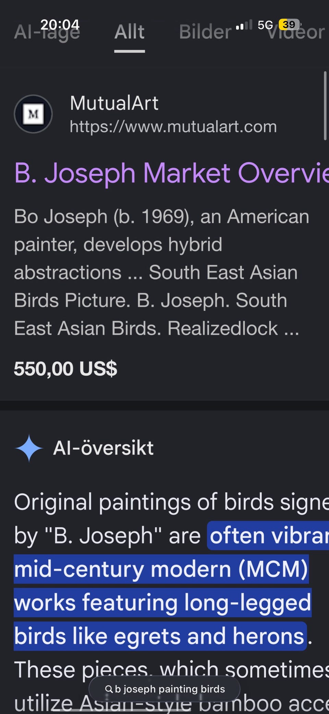Tap the MutualArt site name
The width and height of the screenshot is (329, 714).
pos(114,103)
